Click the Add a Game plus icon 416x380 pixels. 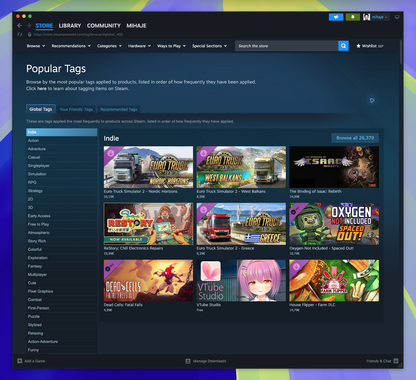[x=20, y=361]
